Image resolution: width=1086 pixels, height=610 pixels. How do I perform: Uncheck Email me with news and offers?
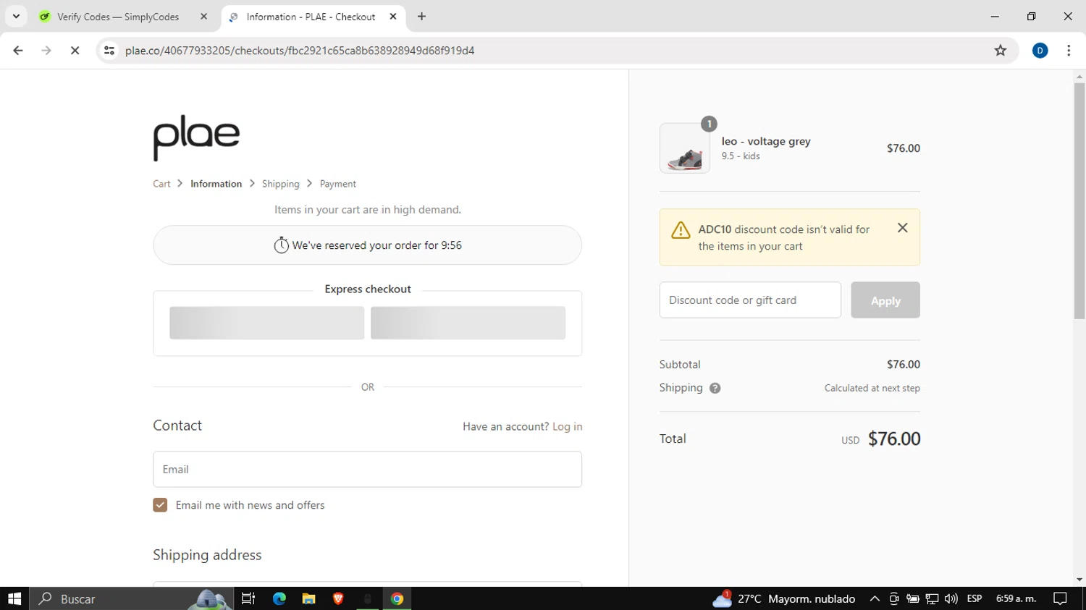[x=160, y=505]
